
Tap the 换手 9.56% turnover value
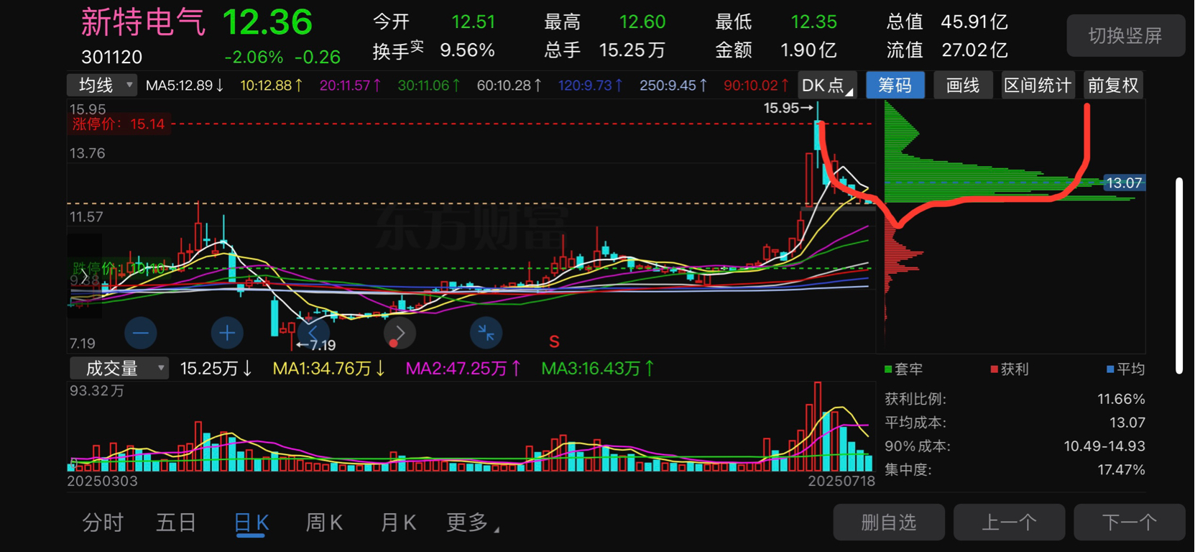[x=467, y=50]
